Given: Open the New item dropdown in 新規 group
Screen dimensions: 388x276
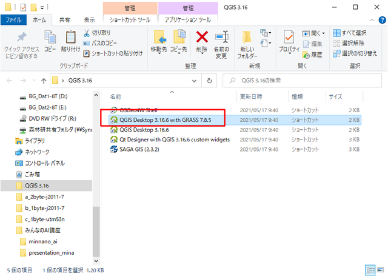Looking at the screenshot, I should [266, 33].
